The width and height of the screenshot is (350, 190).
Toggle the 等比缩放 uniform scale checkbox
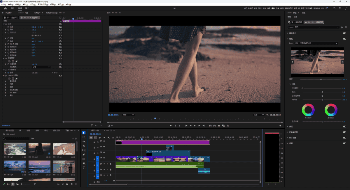[33, 35]
